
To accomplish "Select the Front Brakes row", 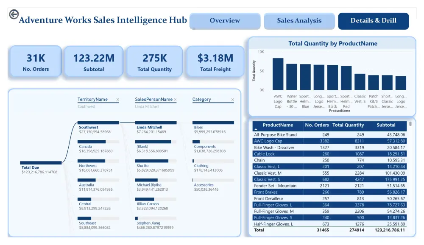I will [329, 192].
